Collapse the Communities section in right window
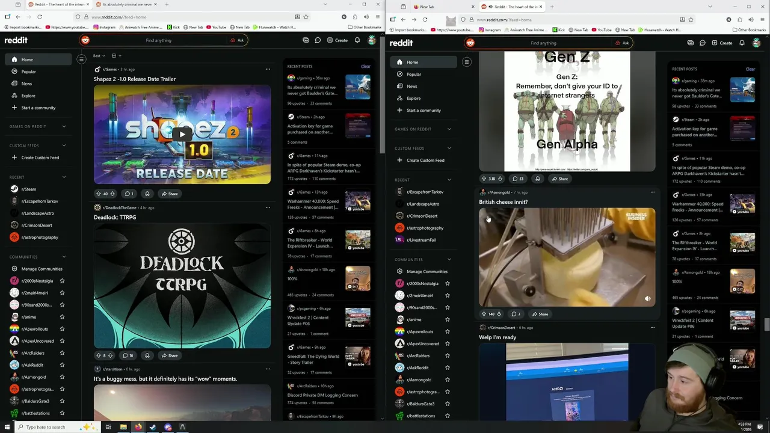This screenshot has width=770, height=433. 449,259
